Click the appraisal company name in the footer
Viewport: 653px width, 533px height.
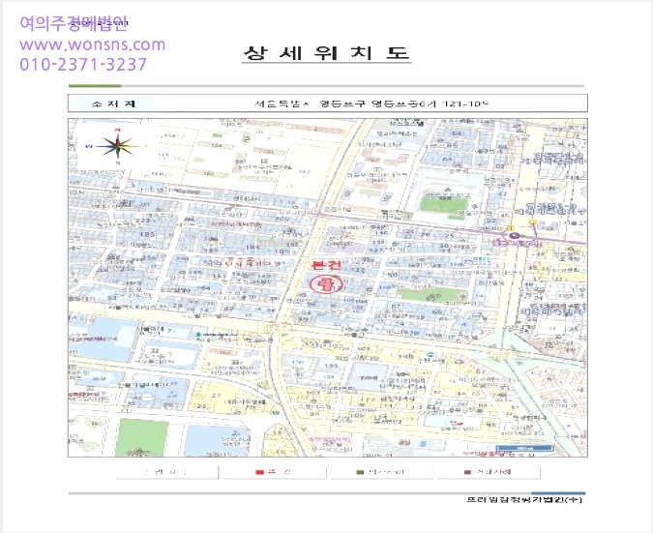tap(524, 499)
